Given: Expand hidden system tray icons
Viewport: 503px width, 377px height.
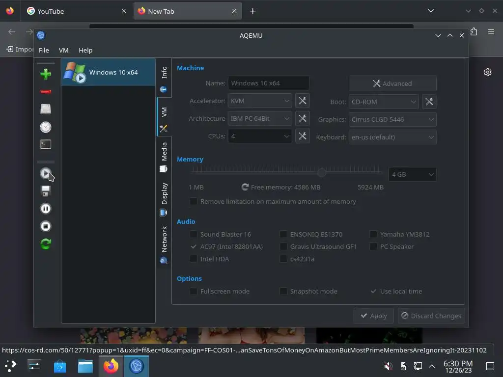Looking at the screenshot, I should click(432, 366).
